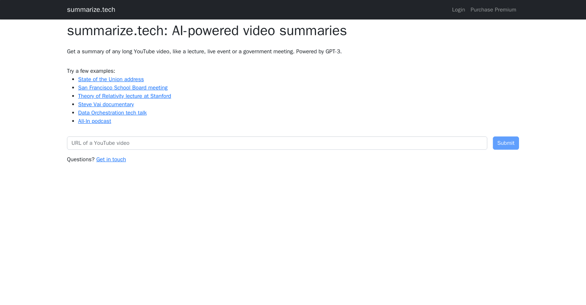Click the Submit button
The height and width of the screenshot is (305, 586).
[x=505, y=143]
